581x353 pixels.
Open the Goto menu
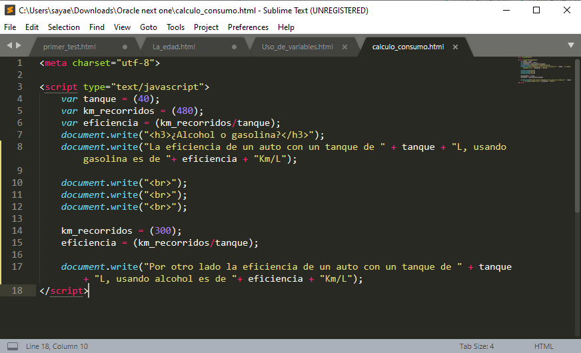(x=149, y=27)
